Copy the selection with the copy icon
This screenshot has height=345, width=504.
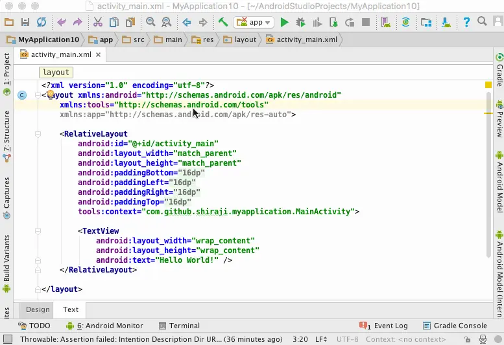click(x=114, y=22)
